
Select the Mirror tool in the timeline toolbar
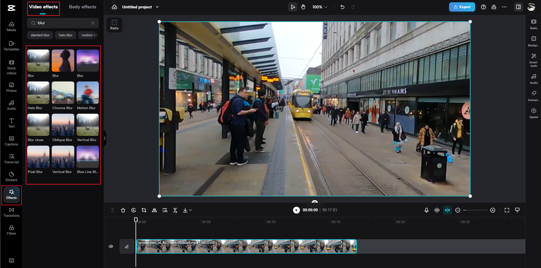[x=154, y=210]
